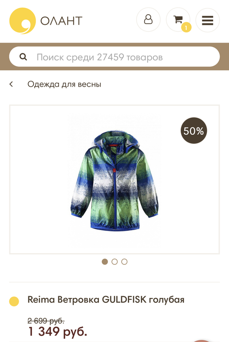Click the 1 349 руб. sale price
Screen dimensions: 229x342
coord(58,331)
